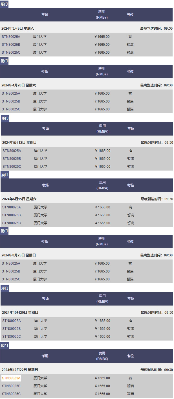Click the first 厦门 city label at top
The height and width of the screenshot is (399, 174).
pyautogui.click(x=4, y=4)
